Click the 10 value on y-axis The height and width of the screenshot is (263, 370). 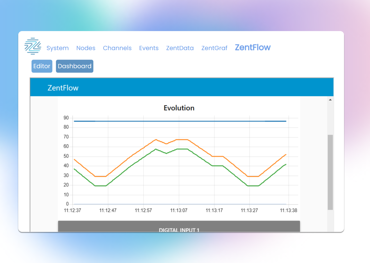tap(66, 195)
